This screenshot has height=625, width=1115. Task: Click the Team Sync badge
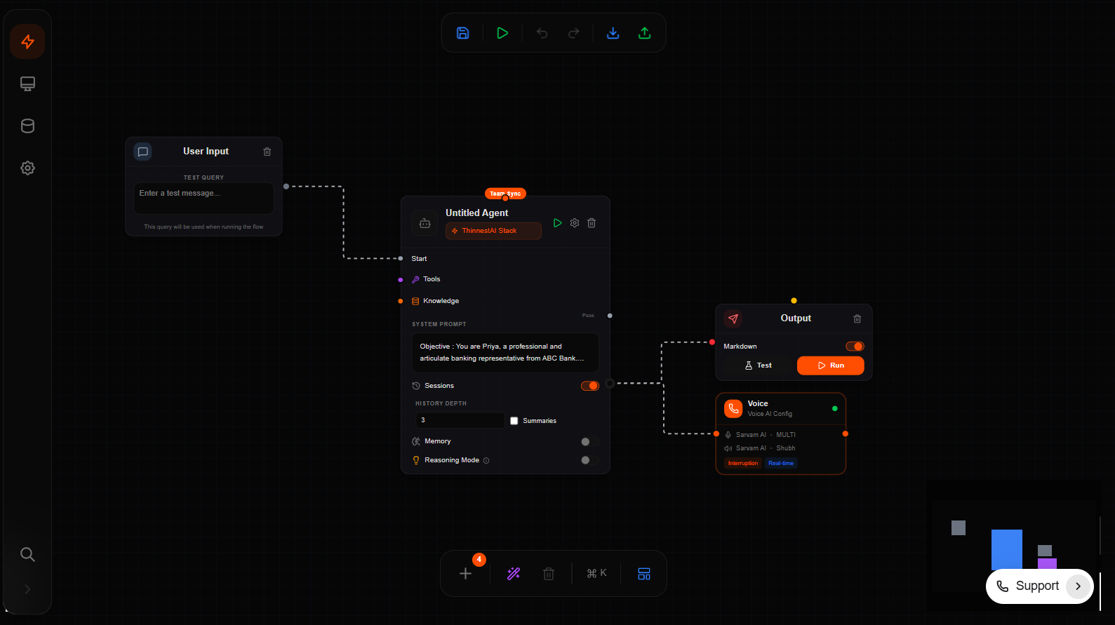pos(505,194)
